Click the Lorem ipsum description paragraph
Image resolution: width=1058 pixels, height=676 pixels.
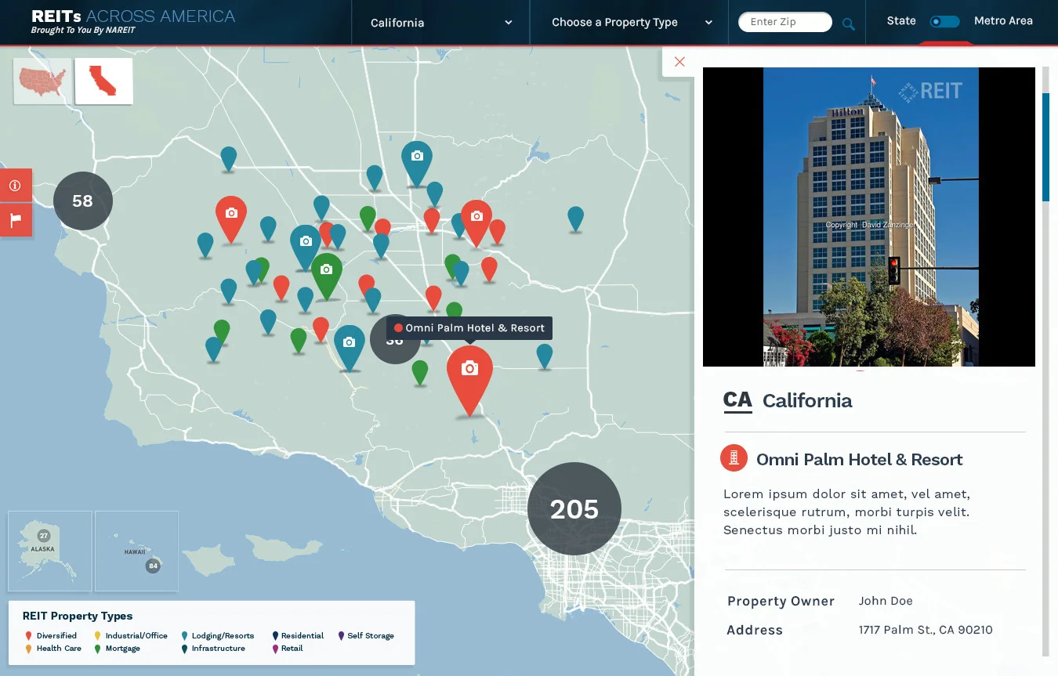[847, 512]
